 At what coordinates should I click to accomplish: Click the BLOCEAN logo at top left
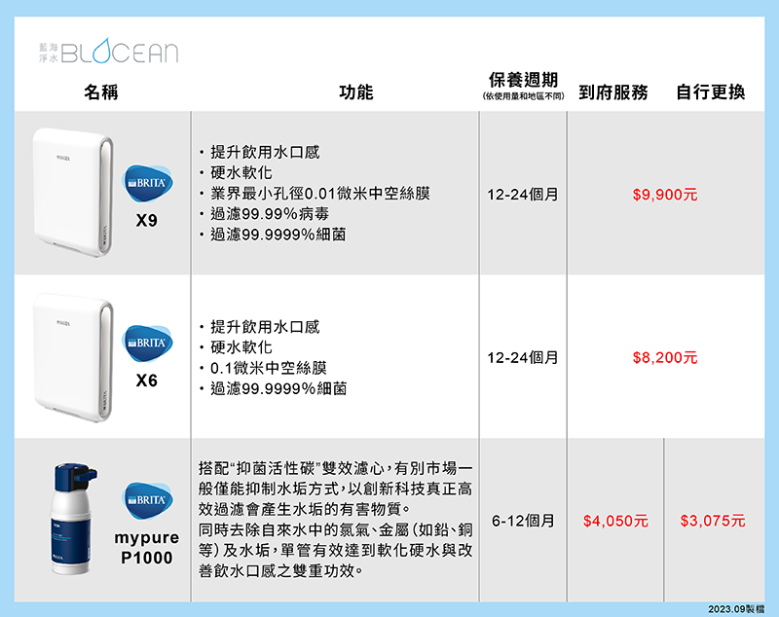[108, 52]
